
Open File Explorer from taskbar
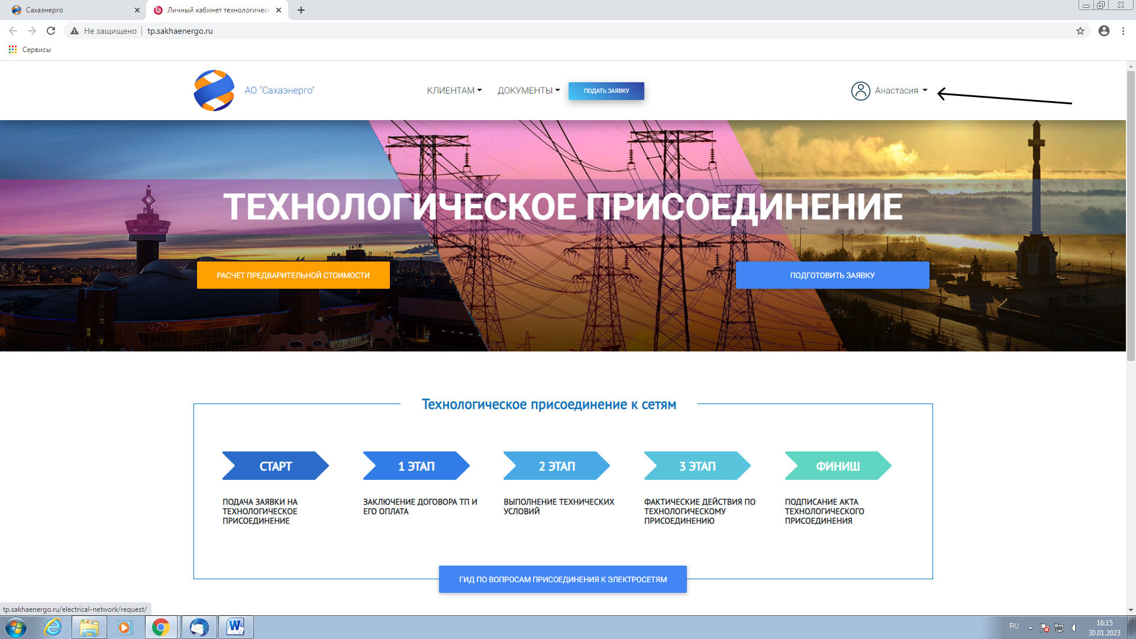tap(89, 627)
